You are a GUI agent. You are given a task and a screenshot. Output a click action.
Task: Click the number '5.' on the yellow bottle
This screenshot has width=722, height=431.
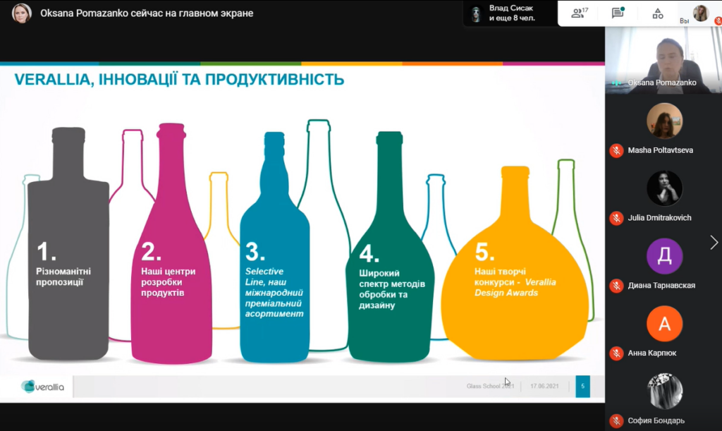pyautogui.click(x=484, y=251)
